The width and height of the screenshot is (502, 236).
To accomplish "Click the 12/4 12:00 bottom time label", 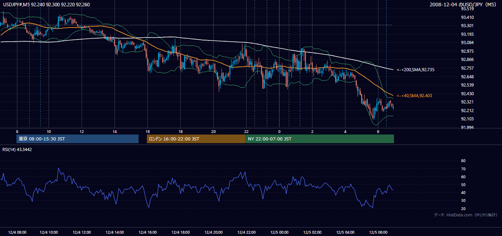I will click(82, 232).
